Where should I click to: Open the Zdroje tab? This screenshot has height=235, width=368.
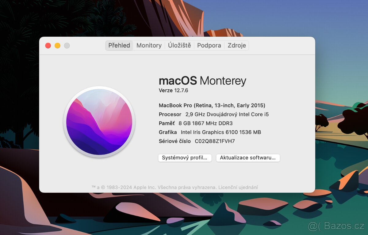point(236,45)
